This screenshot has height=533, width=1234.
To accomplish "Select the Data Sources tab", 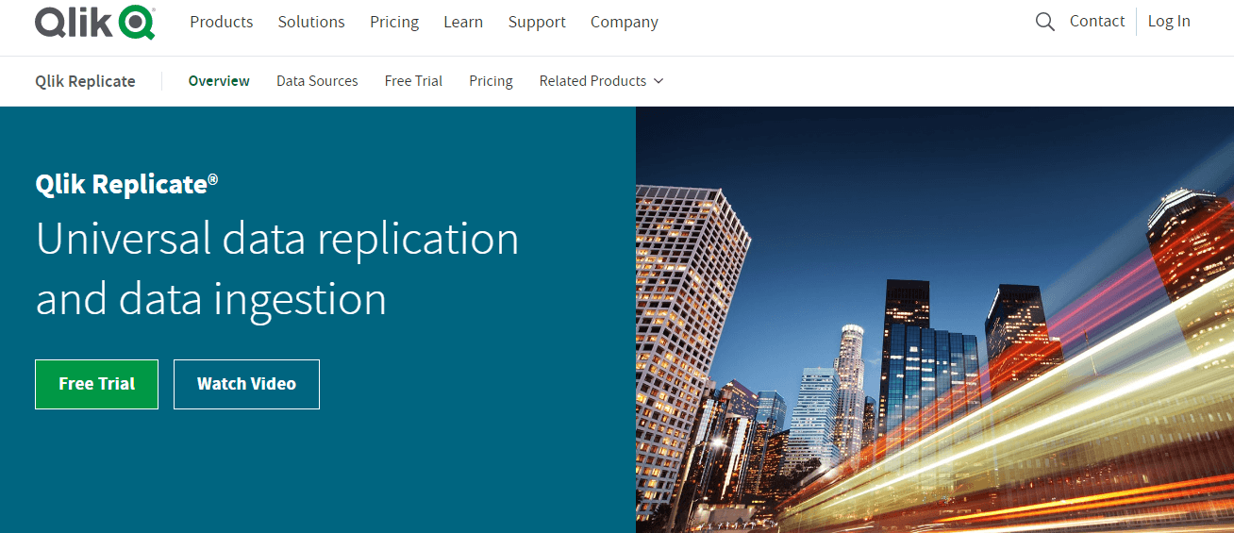I will click(317, 81).
